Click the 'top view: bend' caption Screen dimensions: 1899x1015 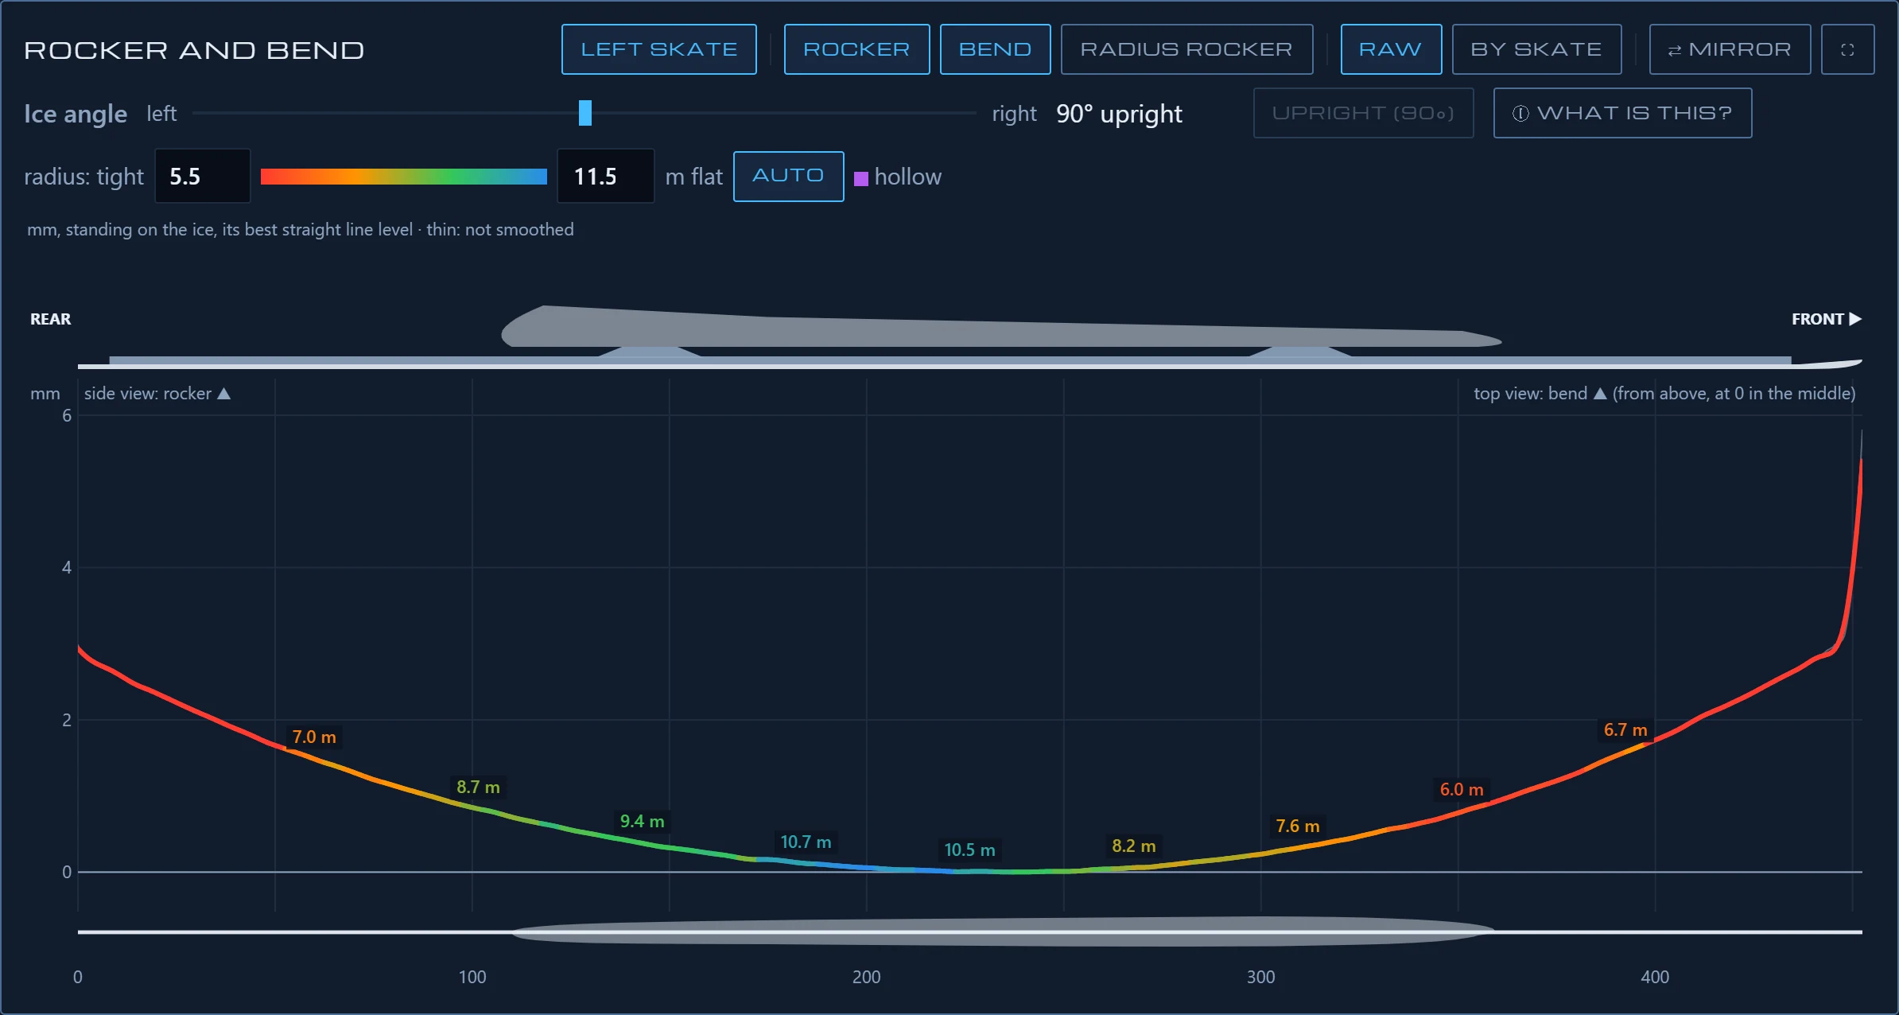point(1664,393)
